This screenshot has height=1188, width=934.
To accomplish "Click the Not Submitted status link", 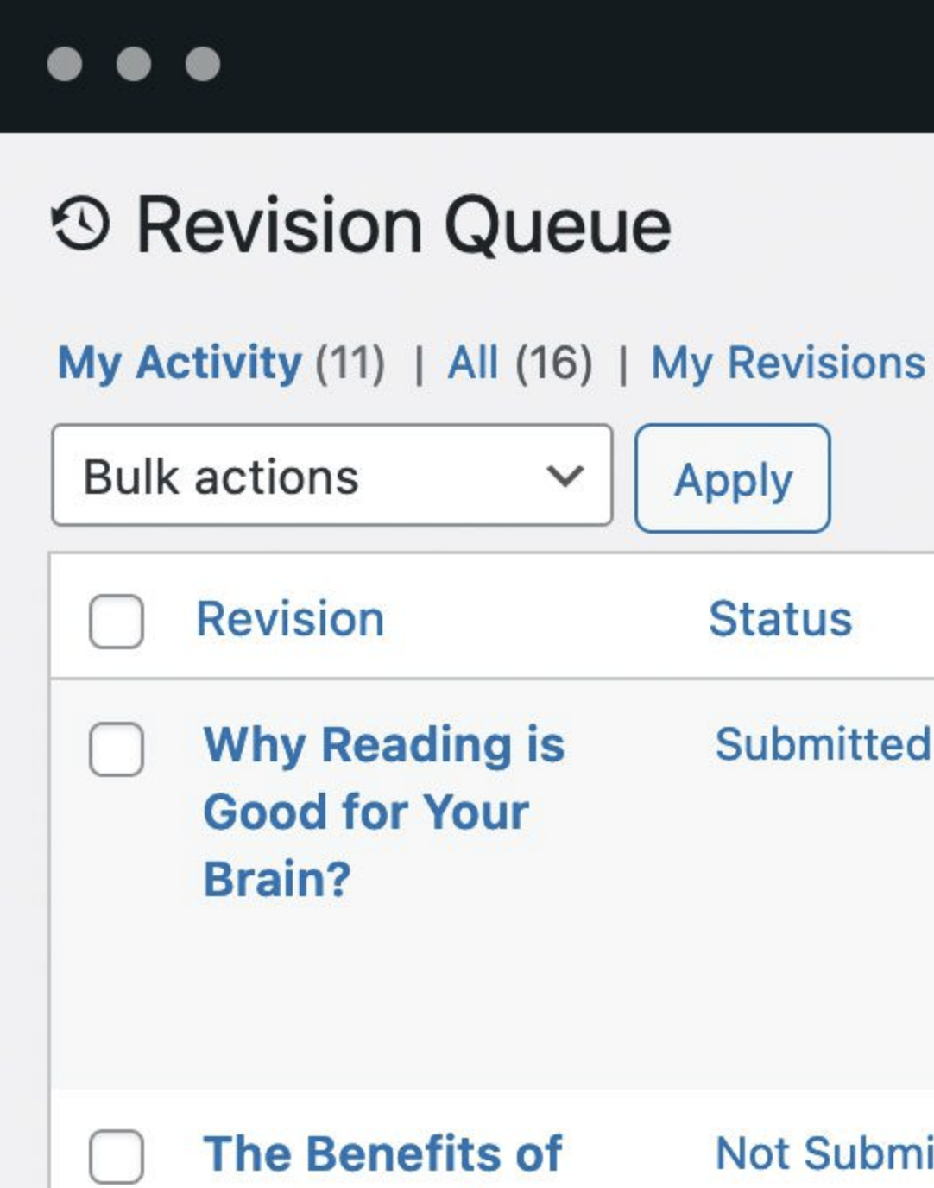I will point(824,1153).
